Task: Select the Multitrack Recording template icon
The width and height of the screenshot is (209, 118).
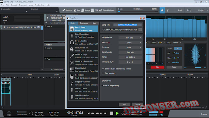Action: pyautogui.click(x=72, y=63)
